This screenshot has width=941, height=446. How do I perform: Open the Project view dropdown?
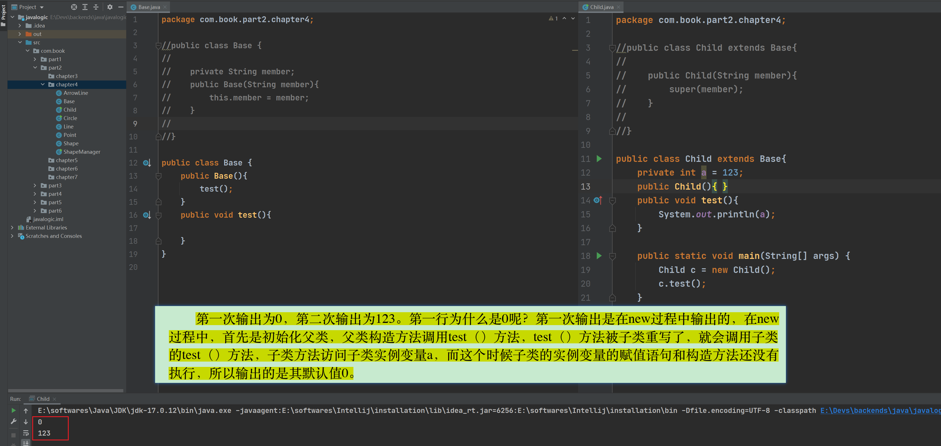tap(41, 7)
